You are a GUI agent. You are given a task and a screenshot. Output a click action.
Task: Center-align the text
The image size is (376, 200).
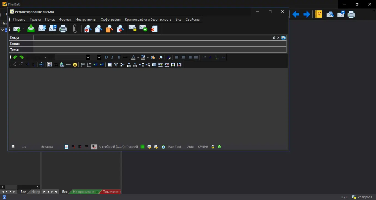(x=183, y=57)
